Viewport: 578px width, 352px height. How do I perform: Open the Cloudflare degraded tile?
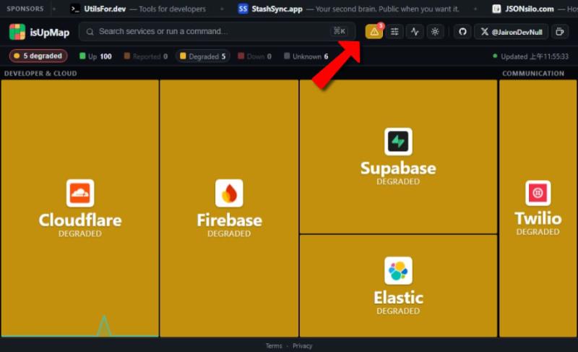click(80, 208)
